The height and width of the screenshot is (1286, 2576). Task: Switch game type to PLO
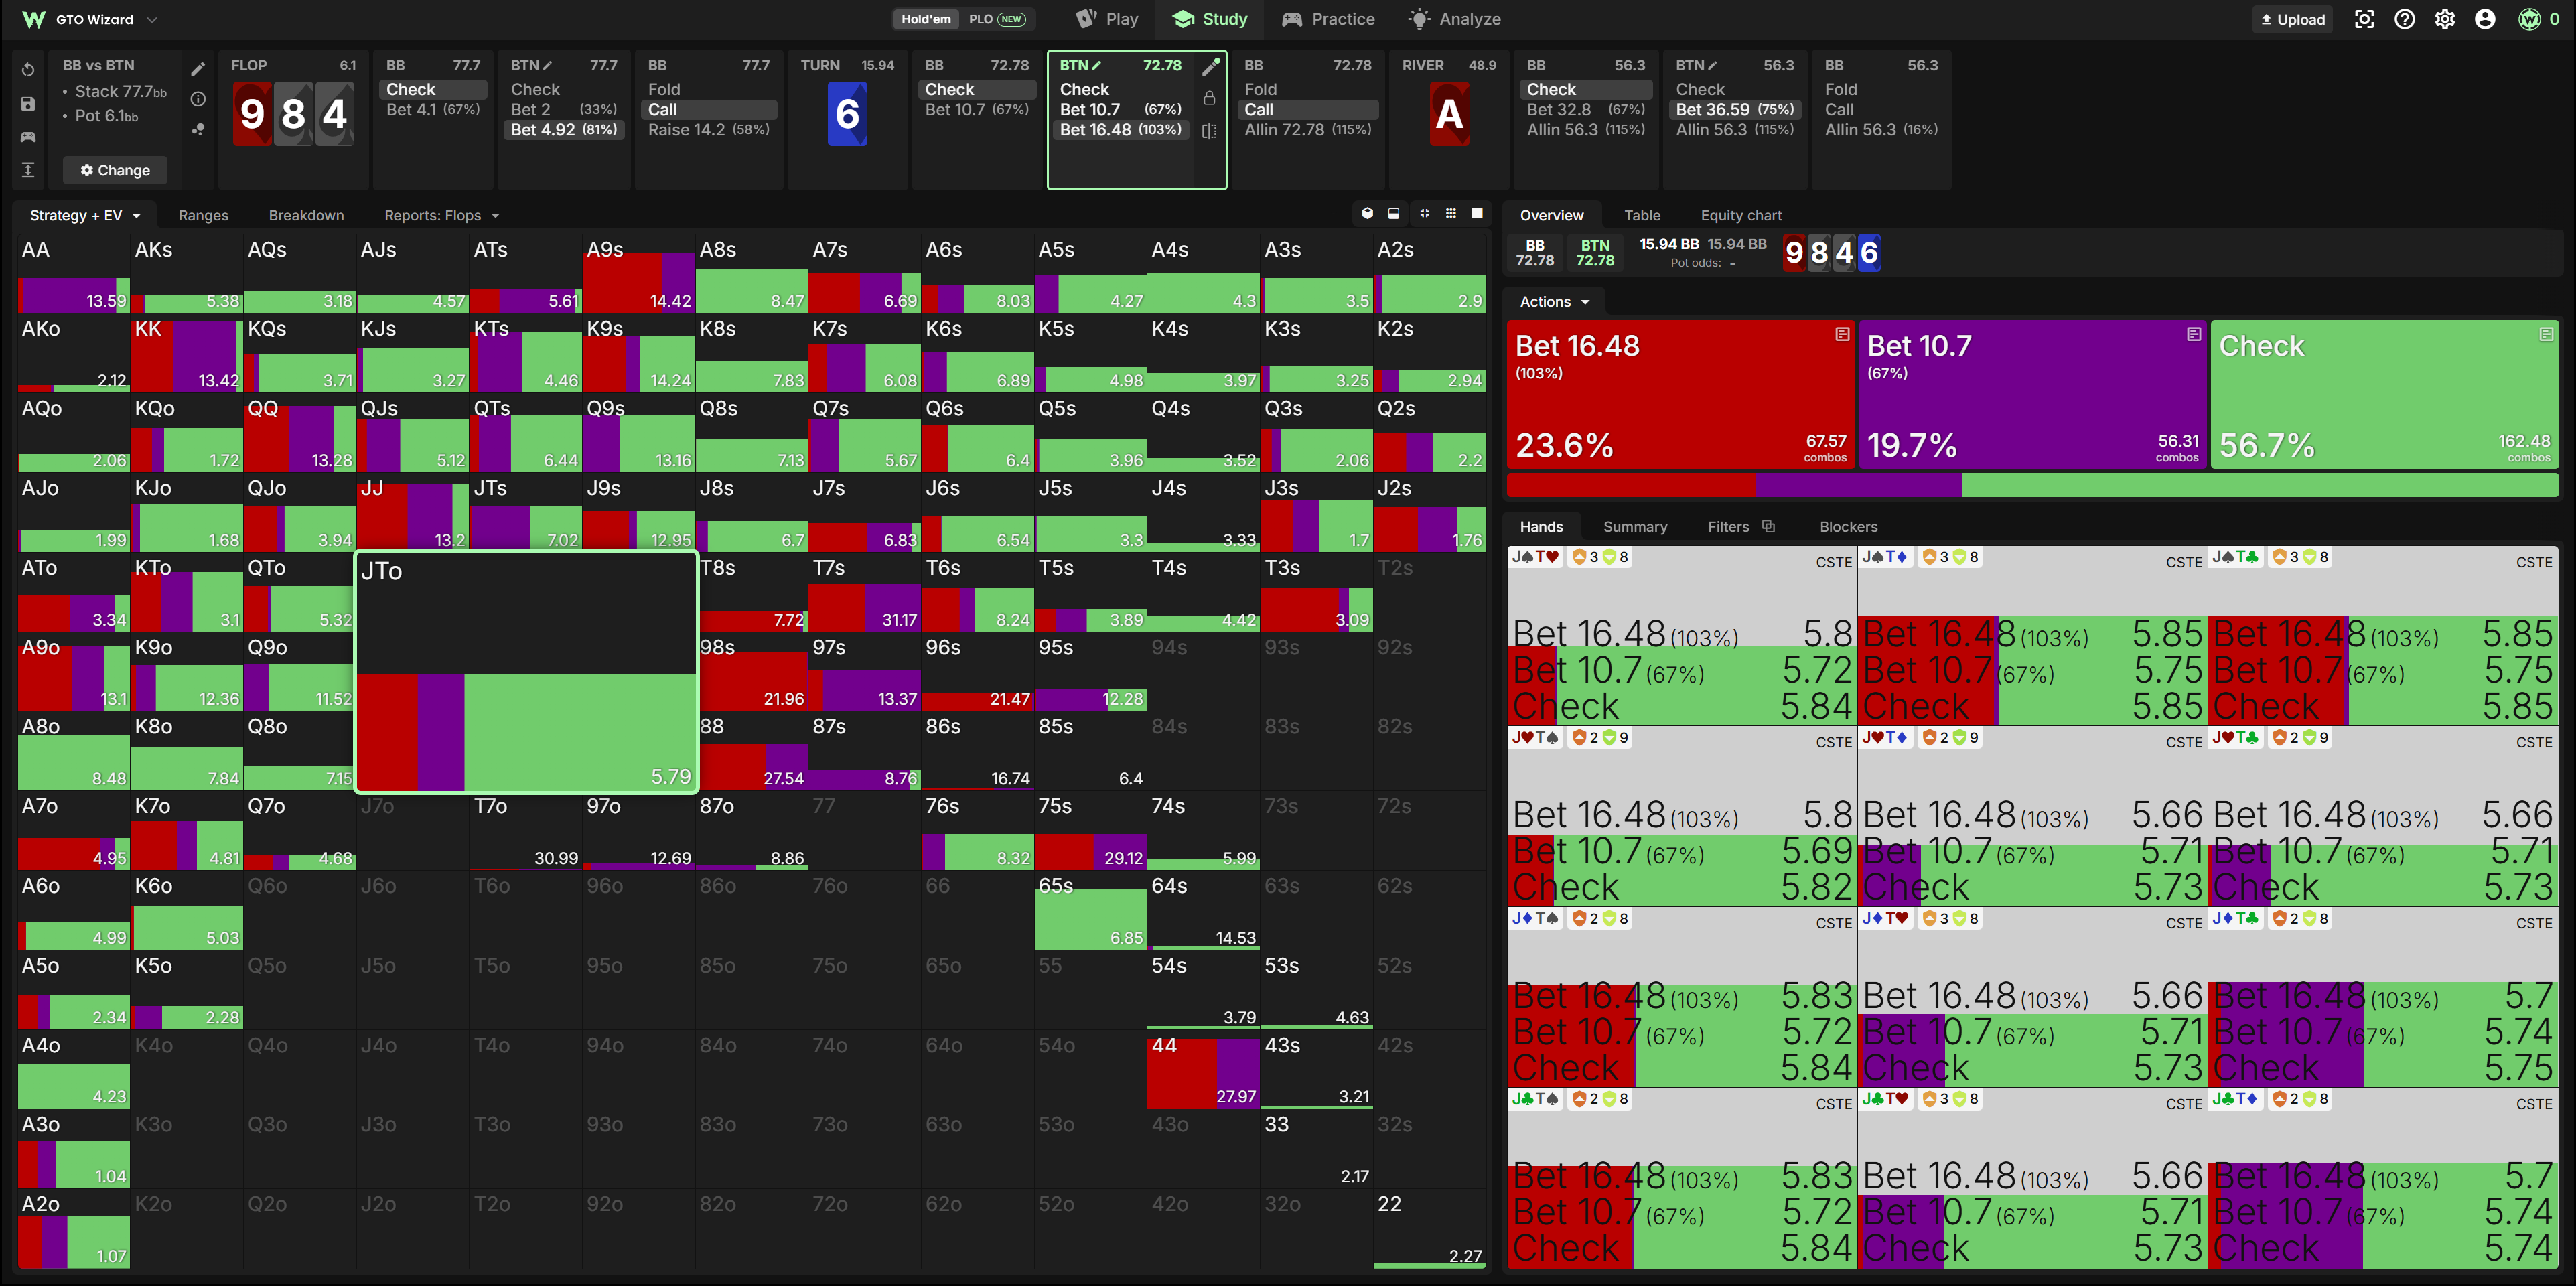pos(996,19)
